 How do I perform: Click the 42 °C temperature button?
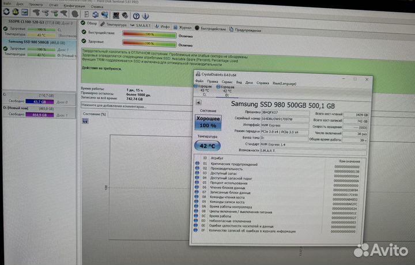(207, 146)
